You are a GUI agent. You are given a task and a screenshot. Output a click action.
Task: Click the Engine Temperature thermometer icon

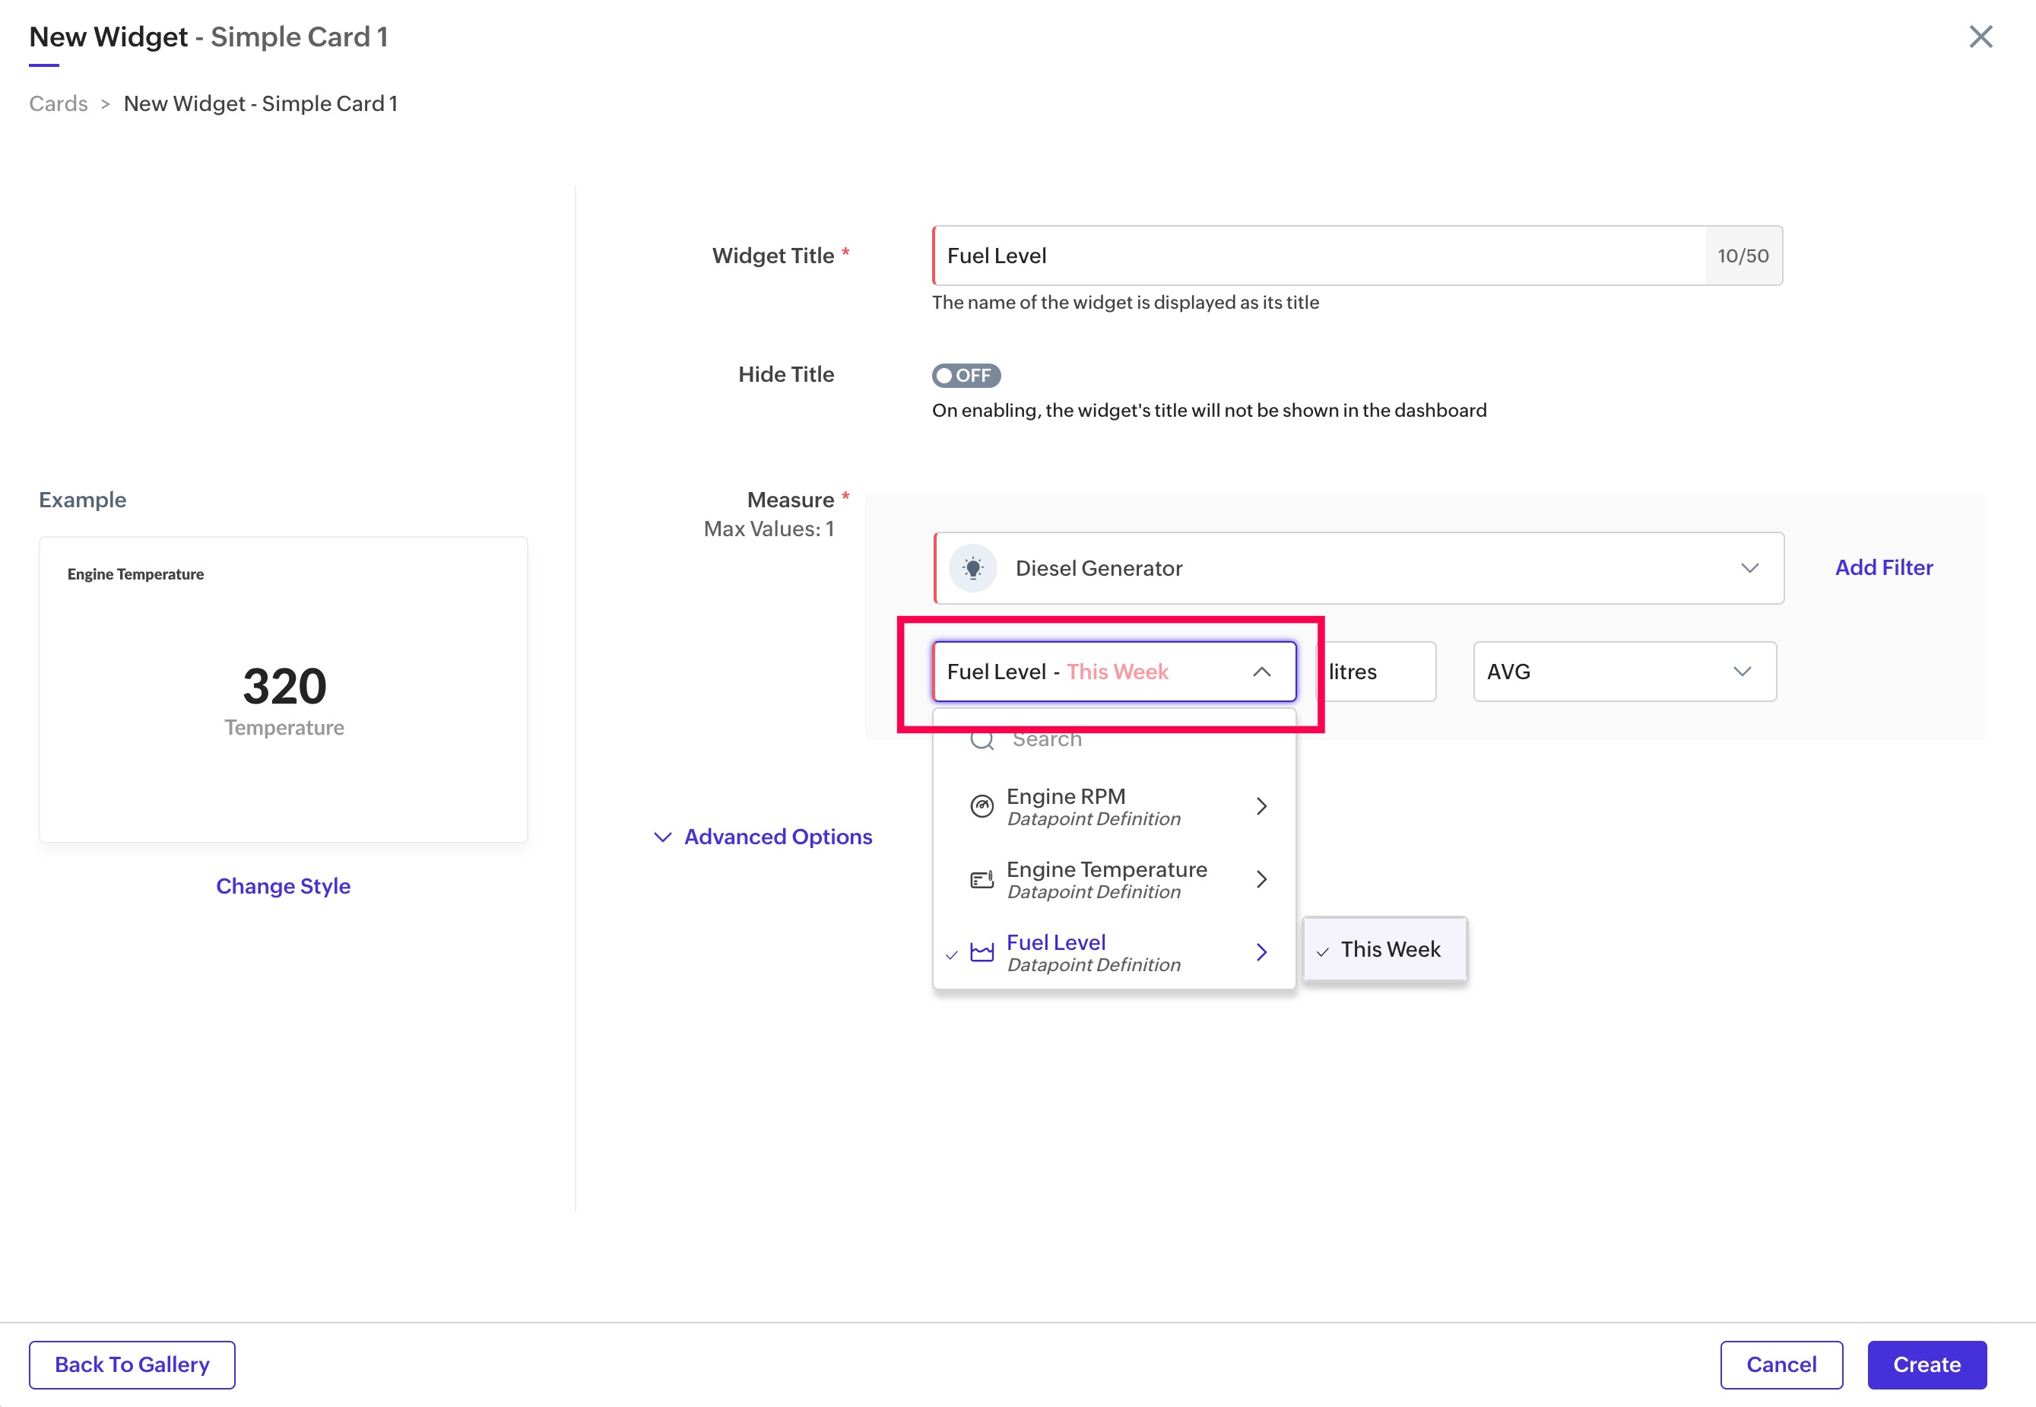tap(982, 879)
